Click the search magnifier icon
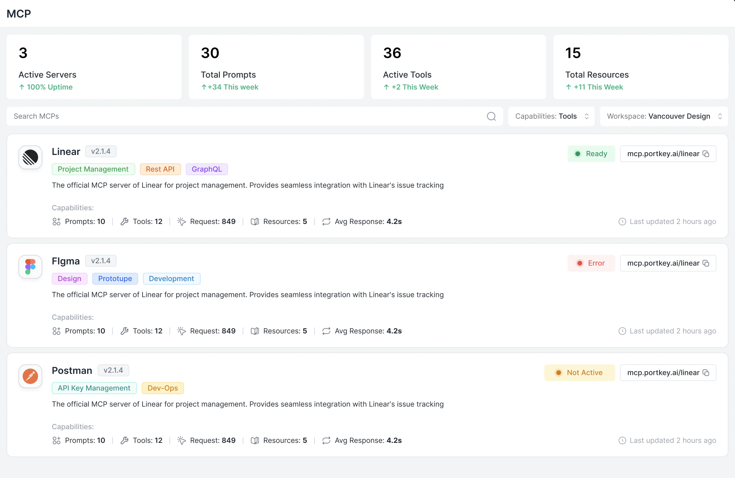 [491, 116]
